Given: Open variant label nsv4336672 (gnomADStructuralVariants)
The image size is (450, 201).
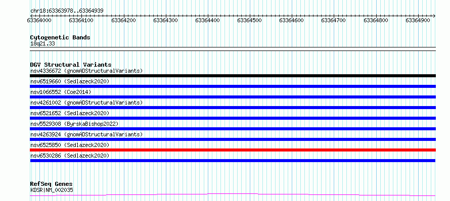Looking at the screenshot, I should point(86,71).
